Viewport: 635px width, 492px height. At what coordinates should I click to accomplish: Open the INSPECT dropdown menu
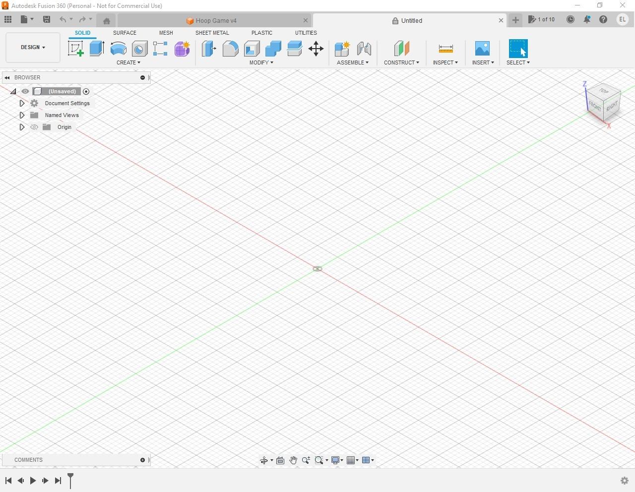(445, 62)
